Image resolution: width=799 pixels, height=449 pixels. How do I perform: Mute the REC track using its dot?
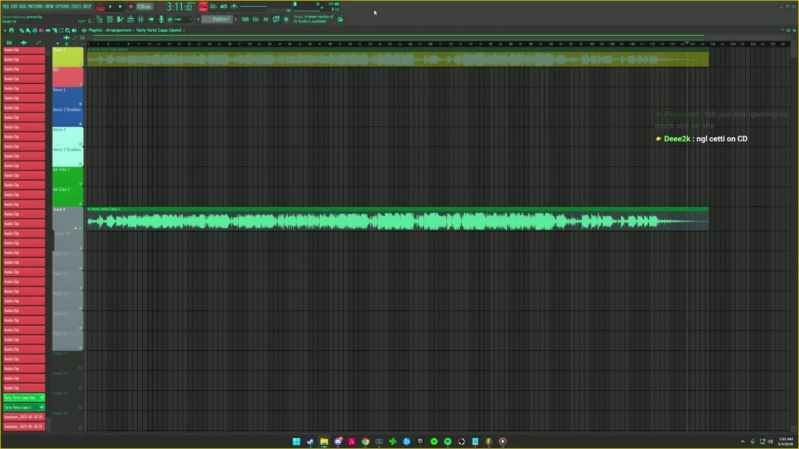81,84
